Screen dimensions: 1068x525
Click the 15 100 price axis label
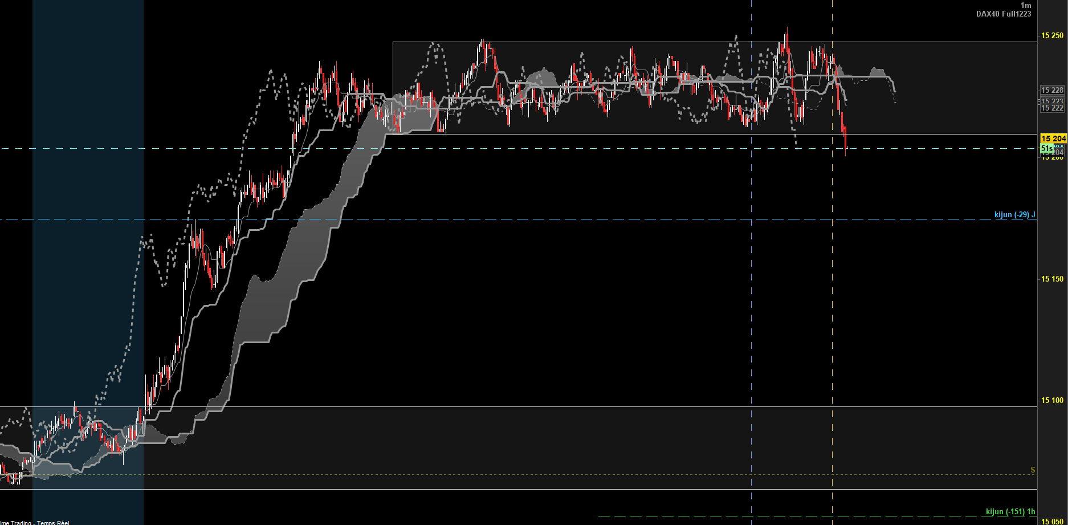click(x=1052, y=400)
